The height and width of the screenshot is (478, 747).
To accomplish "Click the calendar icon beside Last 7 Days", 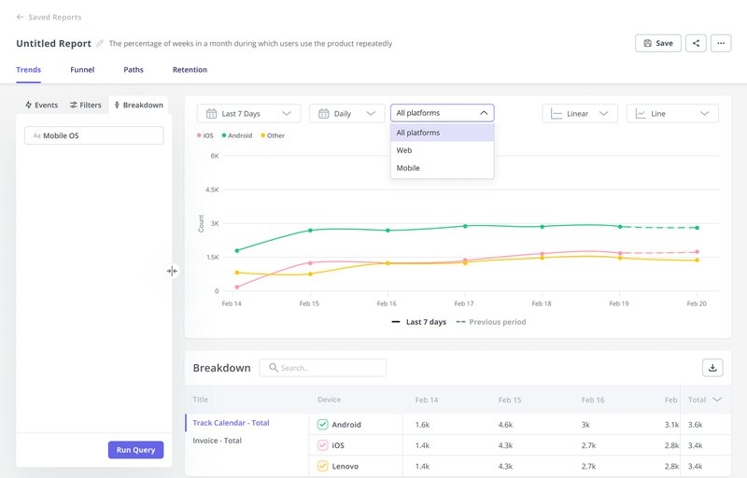I will pyautogui.click(x=211, y=114).
